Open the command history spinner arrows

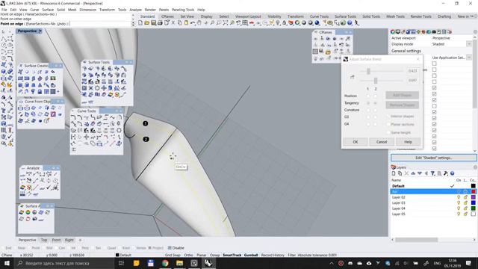pyautogui.click(x=133, y=23)
